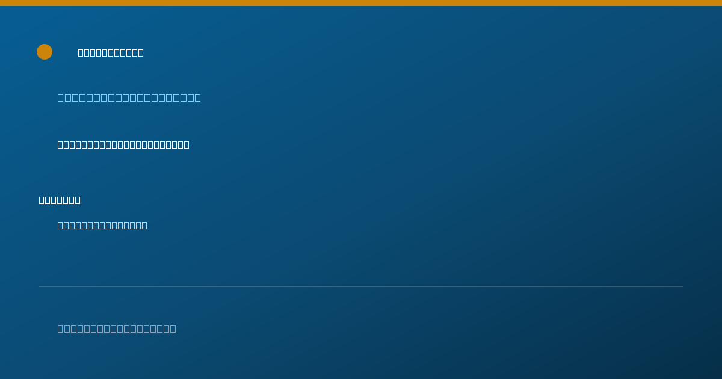722x379 pixels.
Task: Follow the blue-colored link text
Action: [x=129, y=97]
